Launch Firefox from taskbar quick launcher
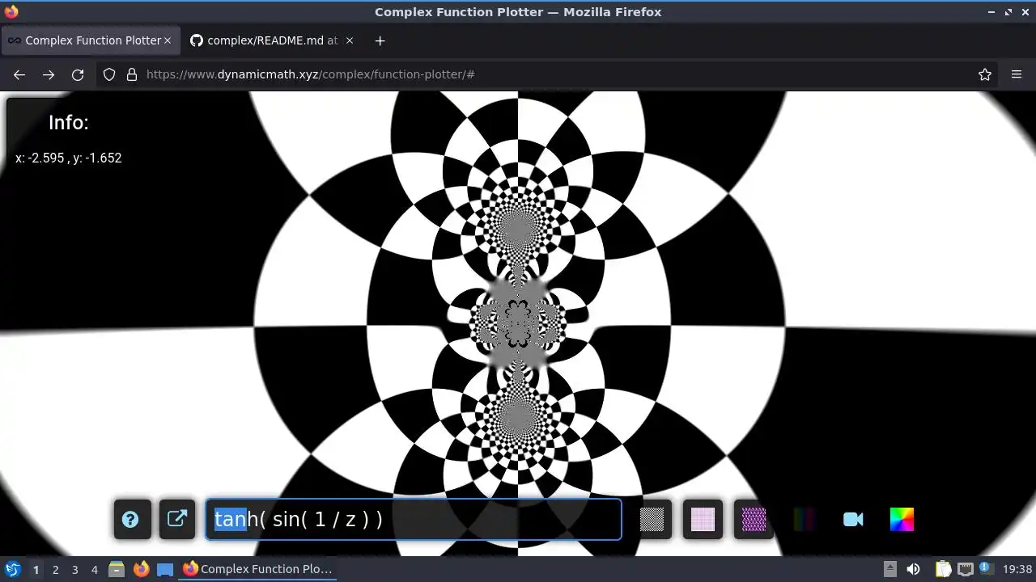Screen dimensions: 1036x582 click(x=142, y=569)
